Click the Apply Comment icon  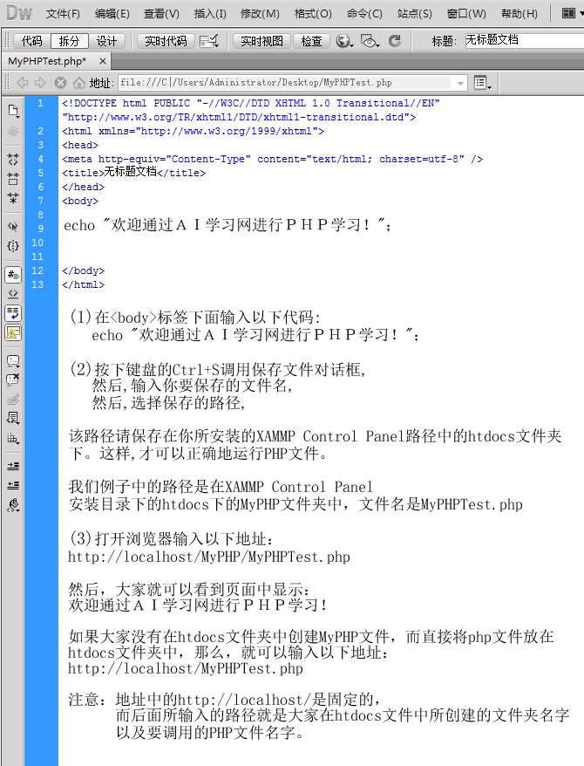click(13, 360)
